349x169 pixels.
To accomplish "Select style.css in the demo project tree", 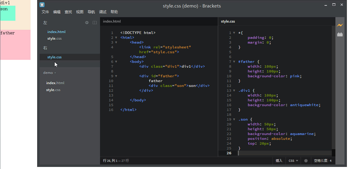I will 53,90.
